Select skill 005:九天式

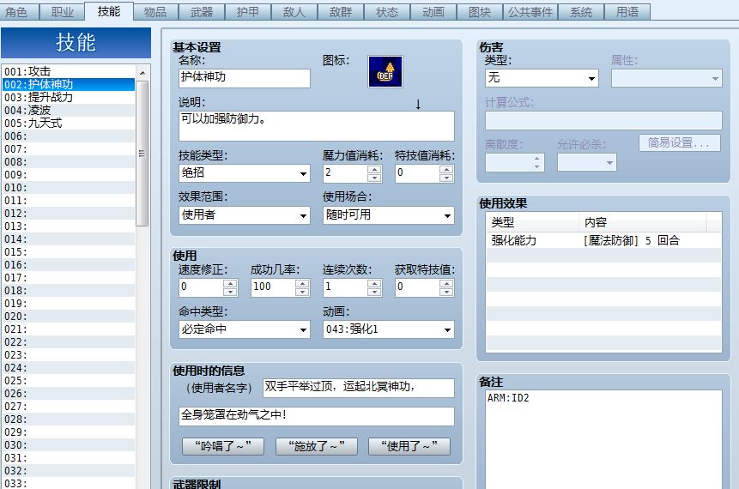69,123
